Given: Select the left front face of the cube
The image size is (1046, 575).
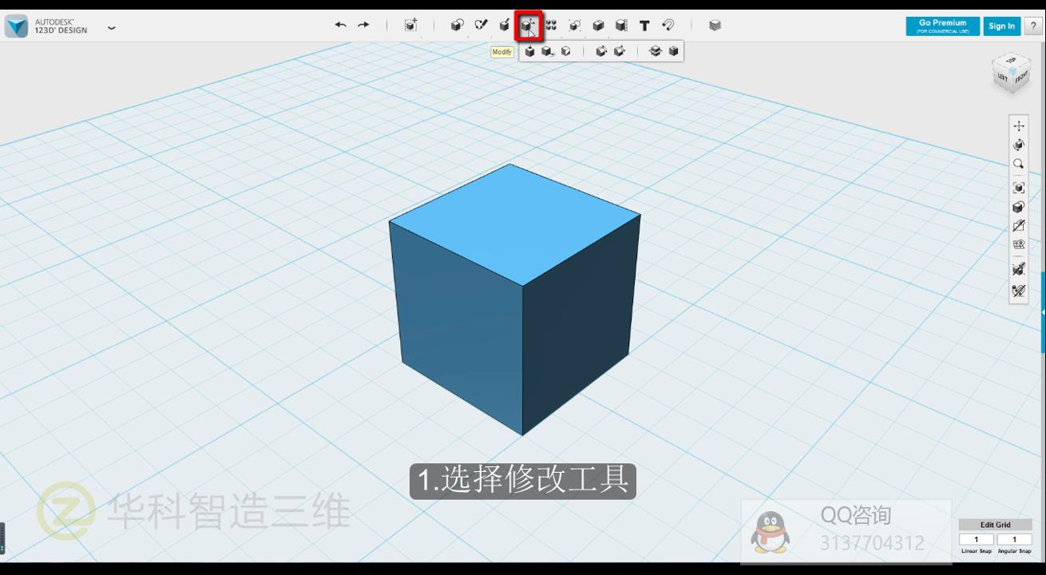Looking at the screenshot, I should (459, 327).
